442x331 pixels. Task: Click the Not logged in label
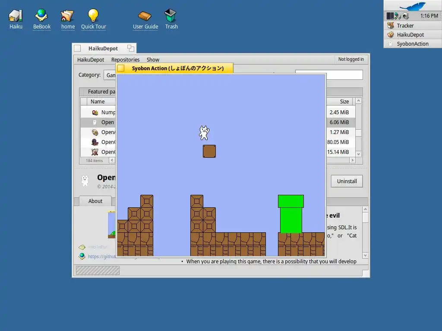click(x=351, y=59)
